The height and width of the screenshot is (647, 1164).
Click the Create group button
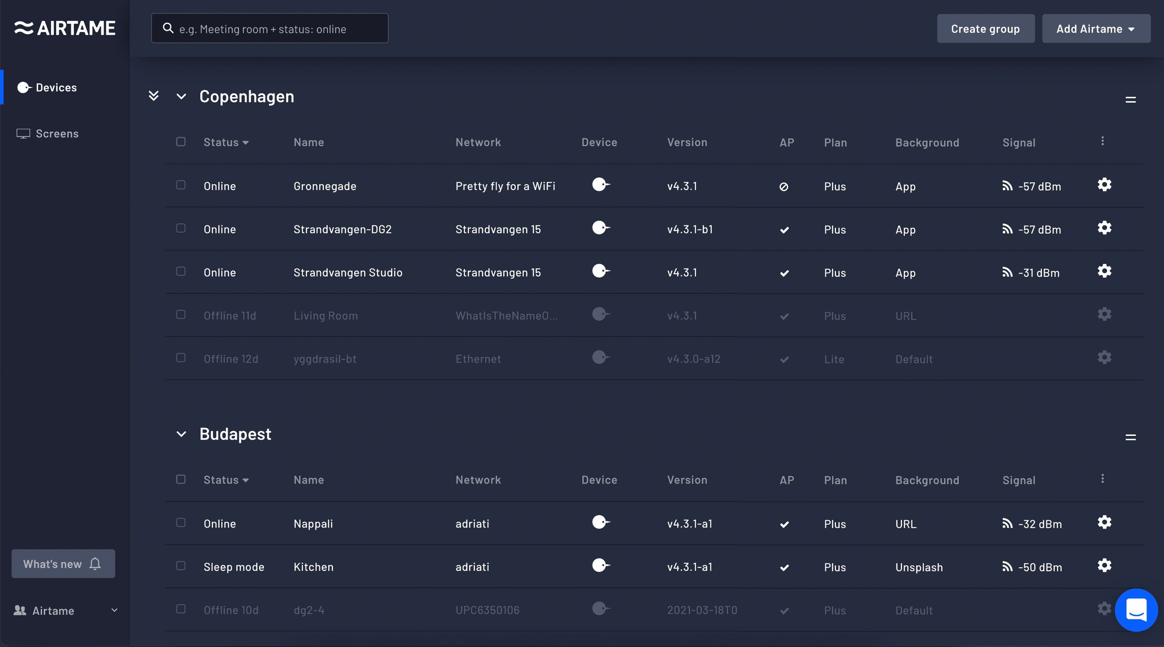986,28
